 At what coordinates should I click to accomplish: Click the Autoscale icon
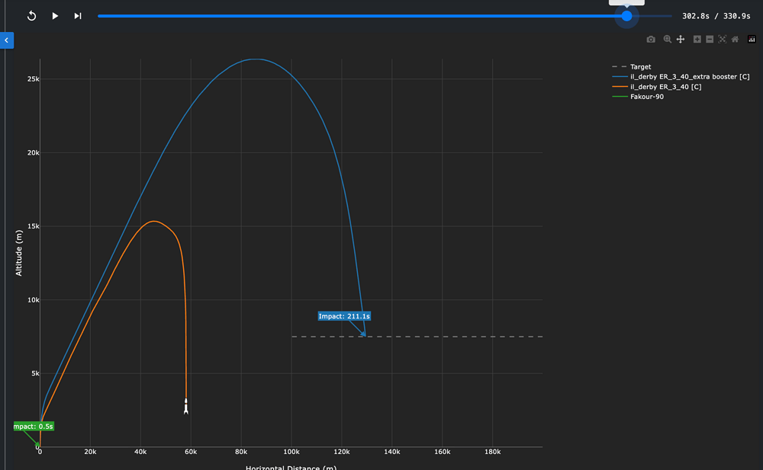(x=723, y=40)
